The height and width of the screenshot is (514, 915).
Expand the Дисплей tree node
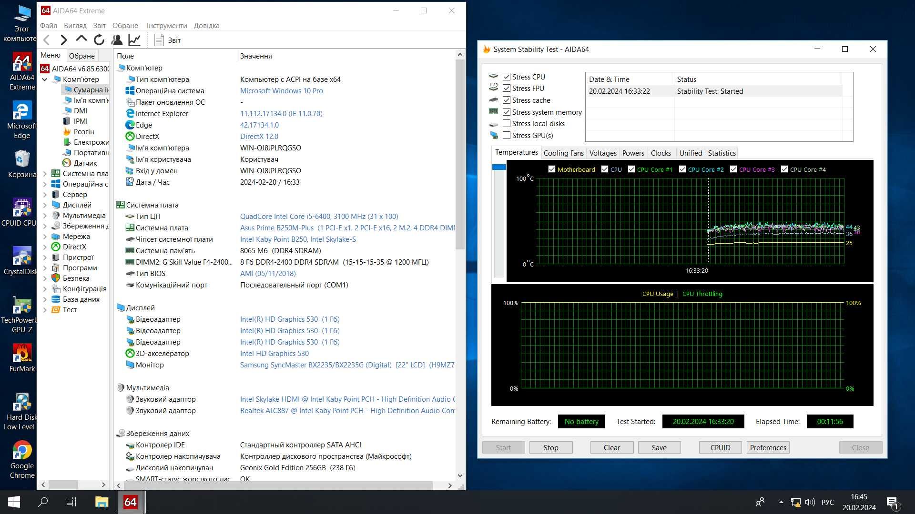pos(45,205)
